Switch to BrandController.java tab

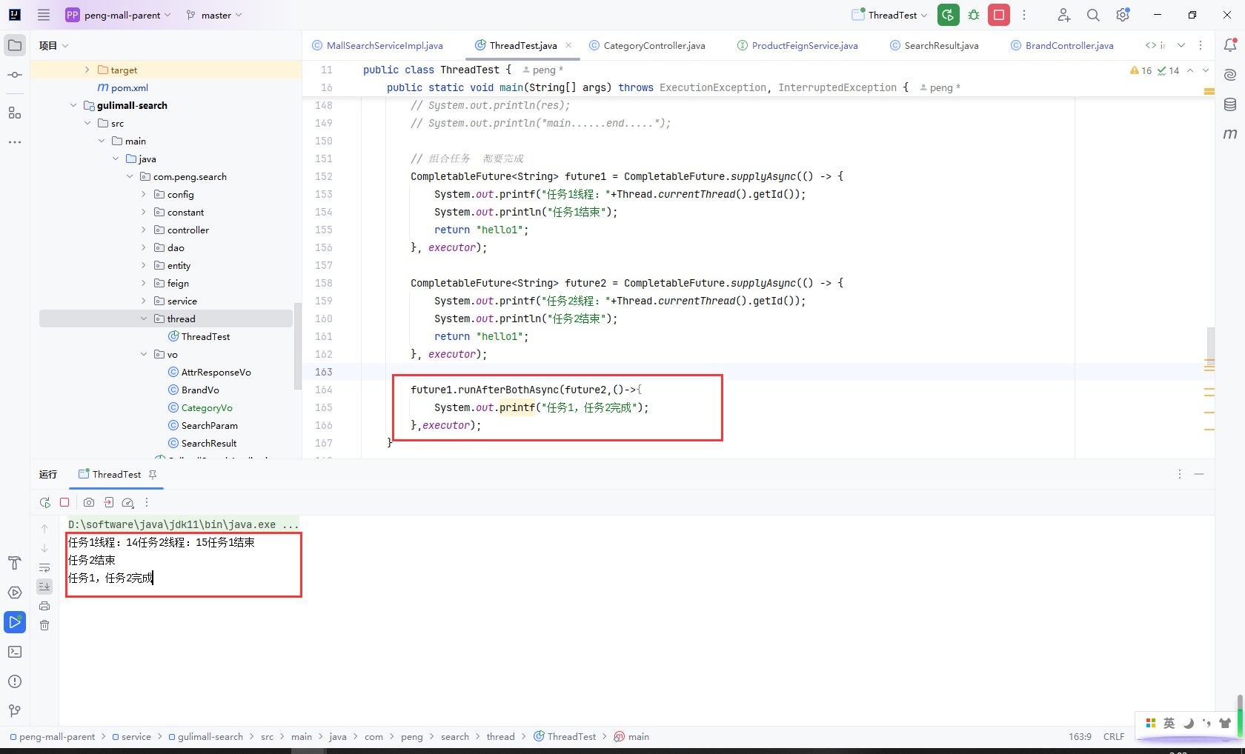click(x=1062, y=45)
